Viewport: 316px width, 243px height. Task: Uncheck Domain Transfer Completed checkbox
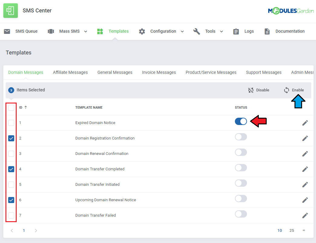[x=11, y=169]
